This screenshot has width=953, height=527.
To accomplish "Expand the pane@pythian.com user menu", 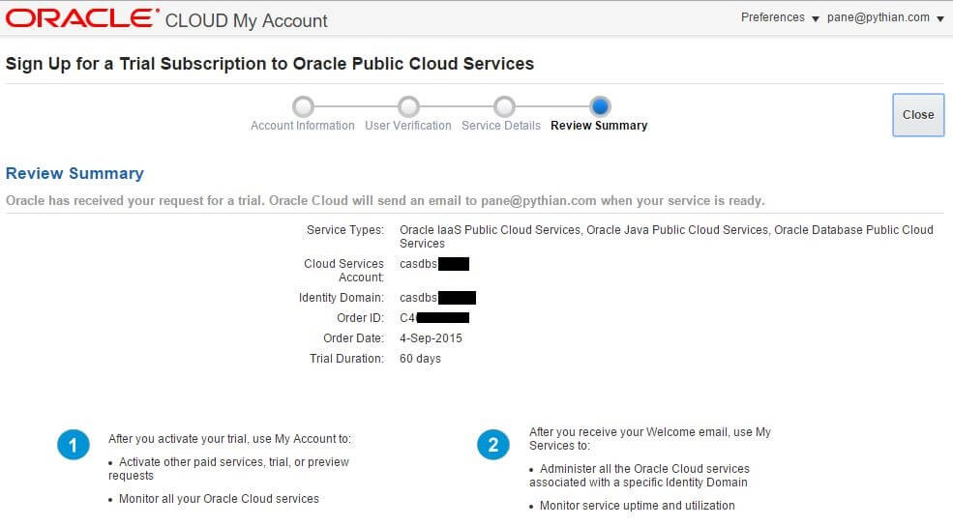I will click(878, 17).
